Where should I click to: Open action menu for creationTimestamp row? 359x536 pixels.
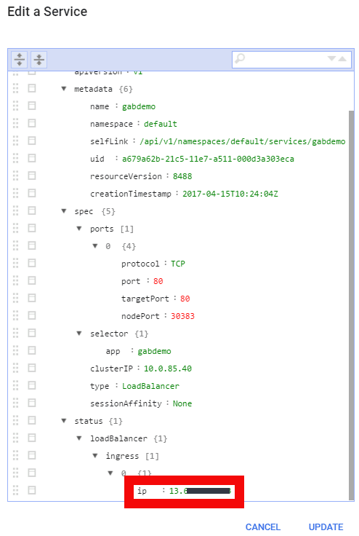click(32, 194)
